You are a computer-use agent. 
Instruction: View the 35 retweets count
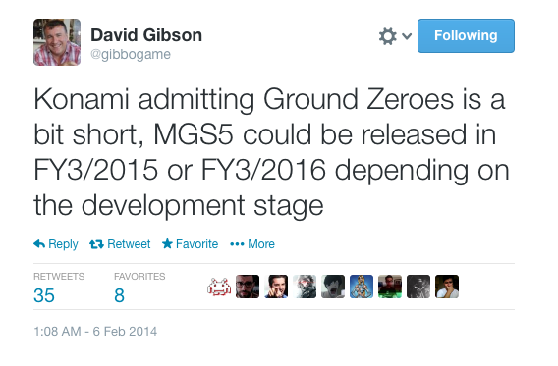[x=44, y=295]
